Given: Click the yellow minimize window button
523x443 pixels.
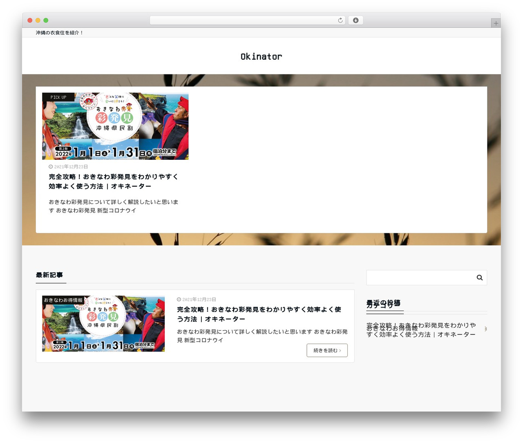Looking at the screenshot, I should click(x=38, y=20).
